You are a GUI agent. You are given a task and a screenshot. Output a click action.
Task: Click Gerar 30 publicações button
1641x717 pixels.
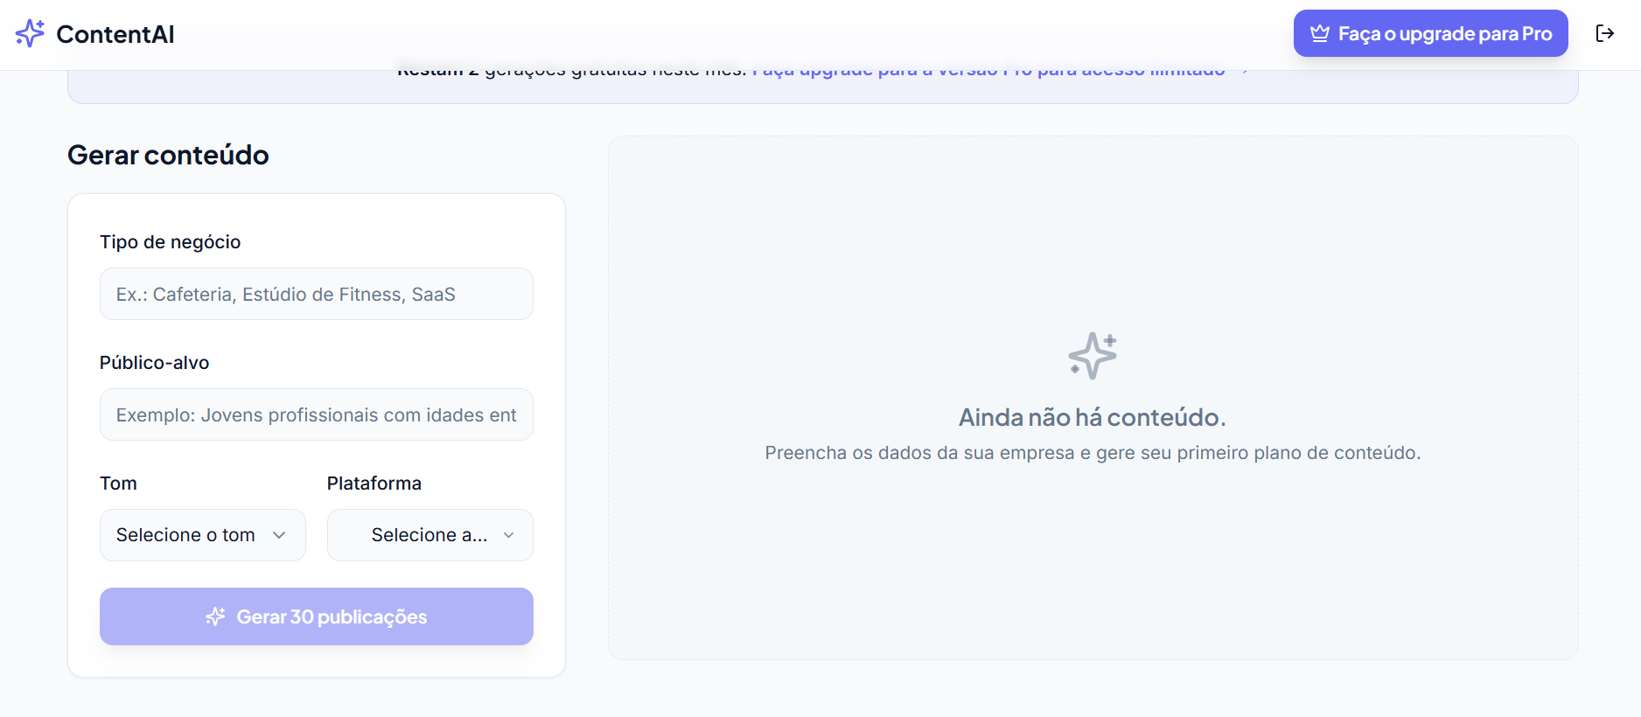(x=317, y=616)
